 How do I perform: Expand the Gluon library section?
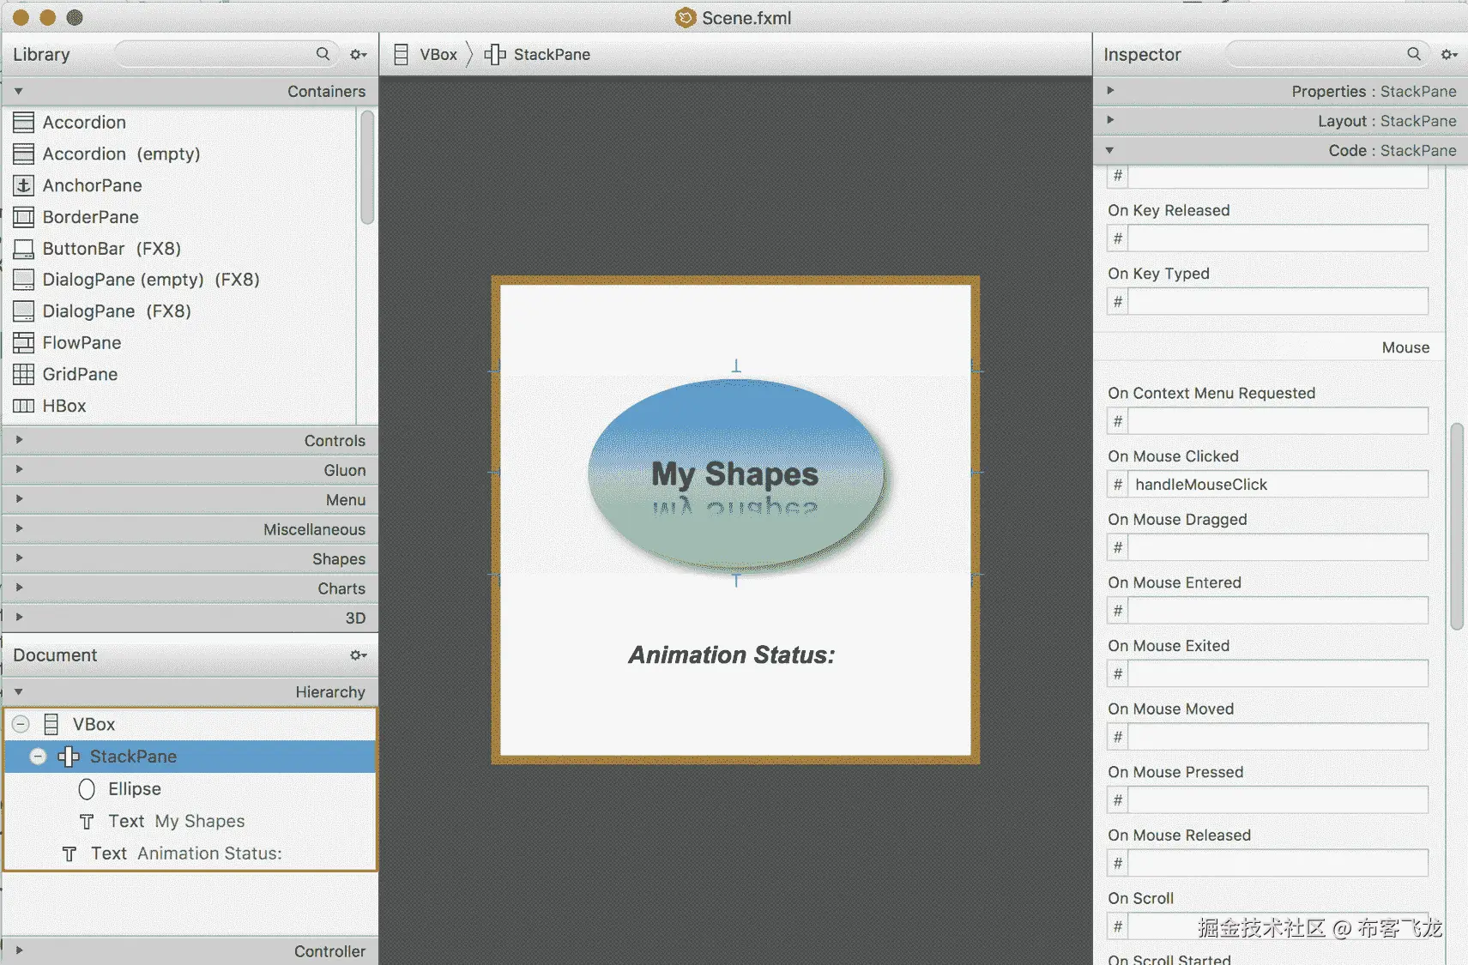click(x=19, y=469)
